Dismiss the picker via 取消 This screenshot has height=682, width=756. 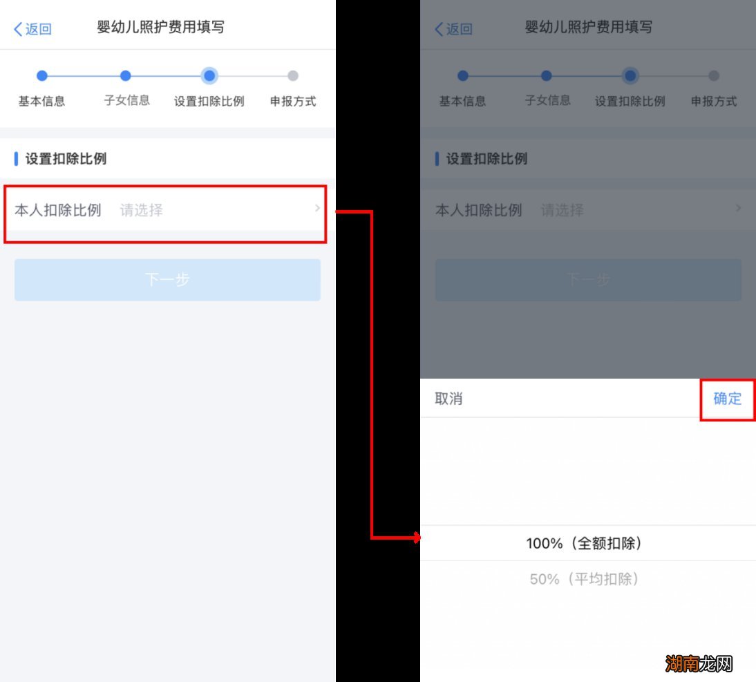pos(448,399)
